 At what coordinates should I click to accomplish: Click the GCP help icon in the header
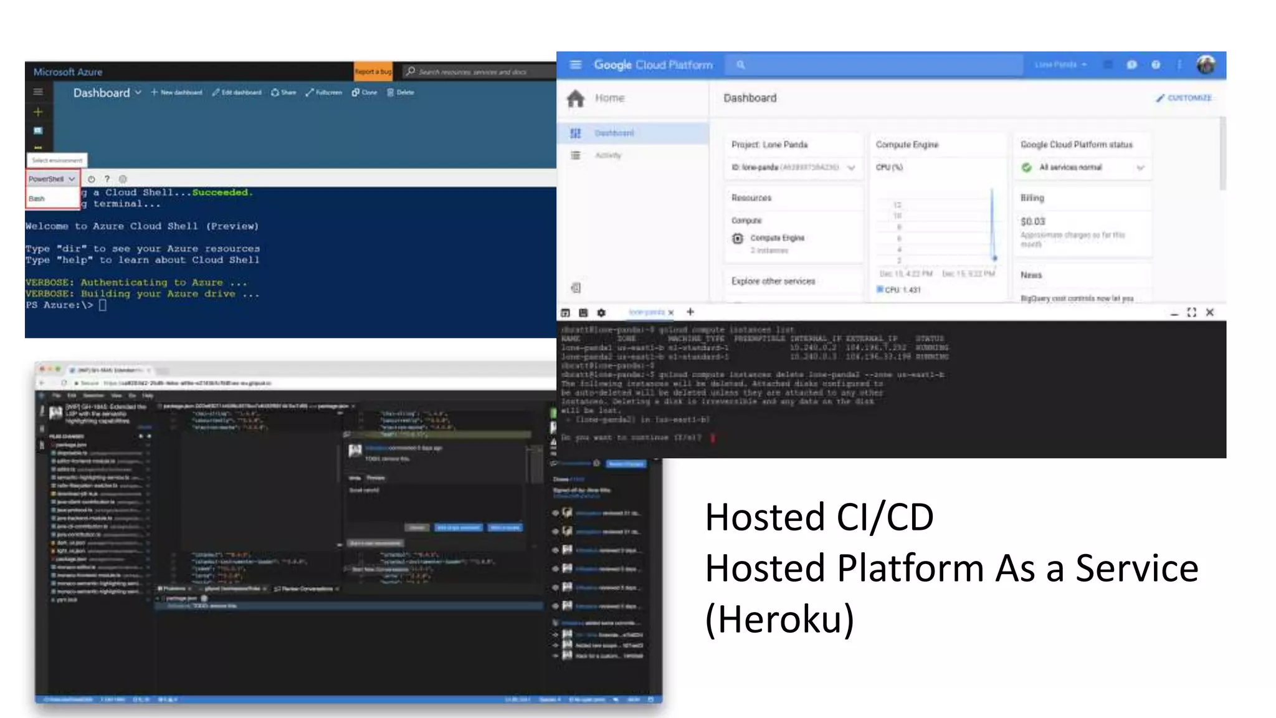click(1156, 65)
